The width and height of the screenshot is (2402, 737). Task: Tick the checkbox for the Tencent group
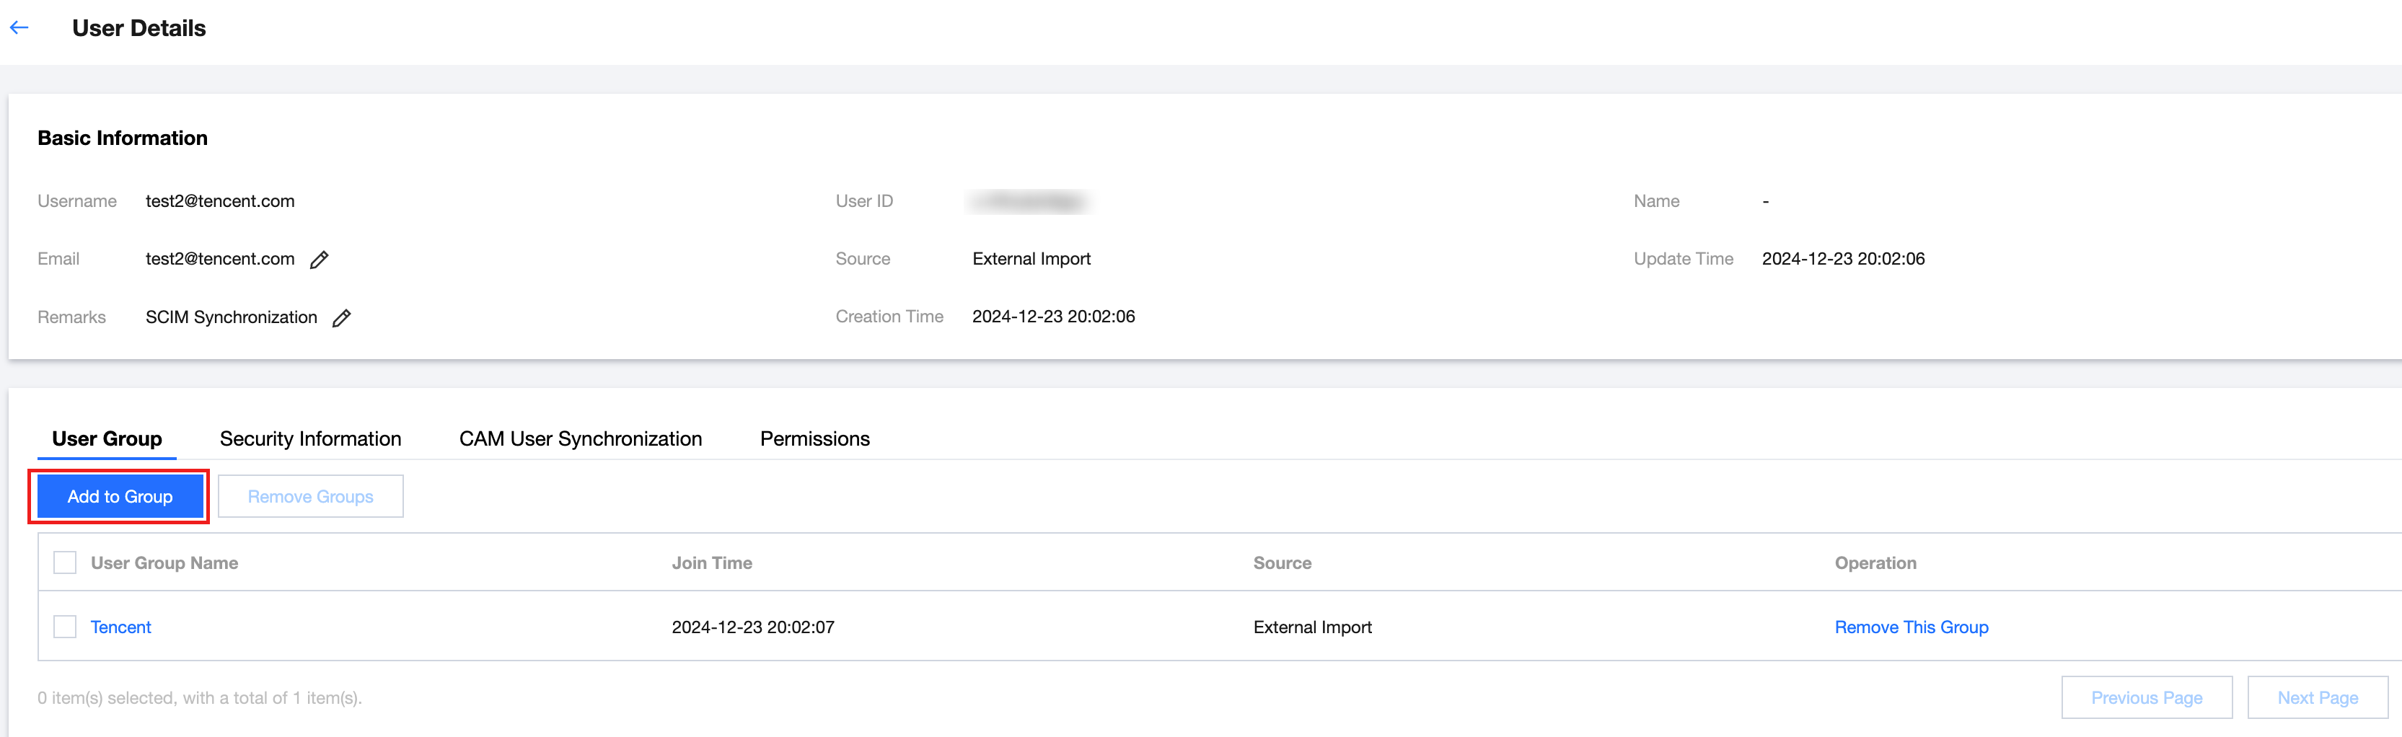pos(64,627)
